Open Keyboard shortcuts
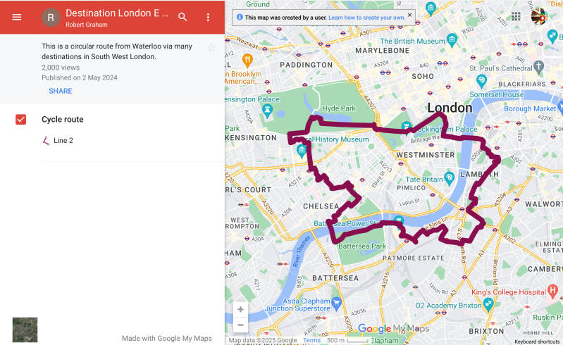 538,341
